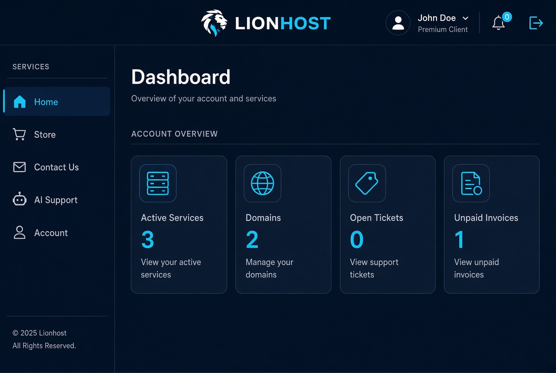Click the notification badge showing 0
Image resolution: width=556 pixels, height=373 pixels.
(507, 17)
